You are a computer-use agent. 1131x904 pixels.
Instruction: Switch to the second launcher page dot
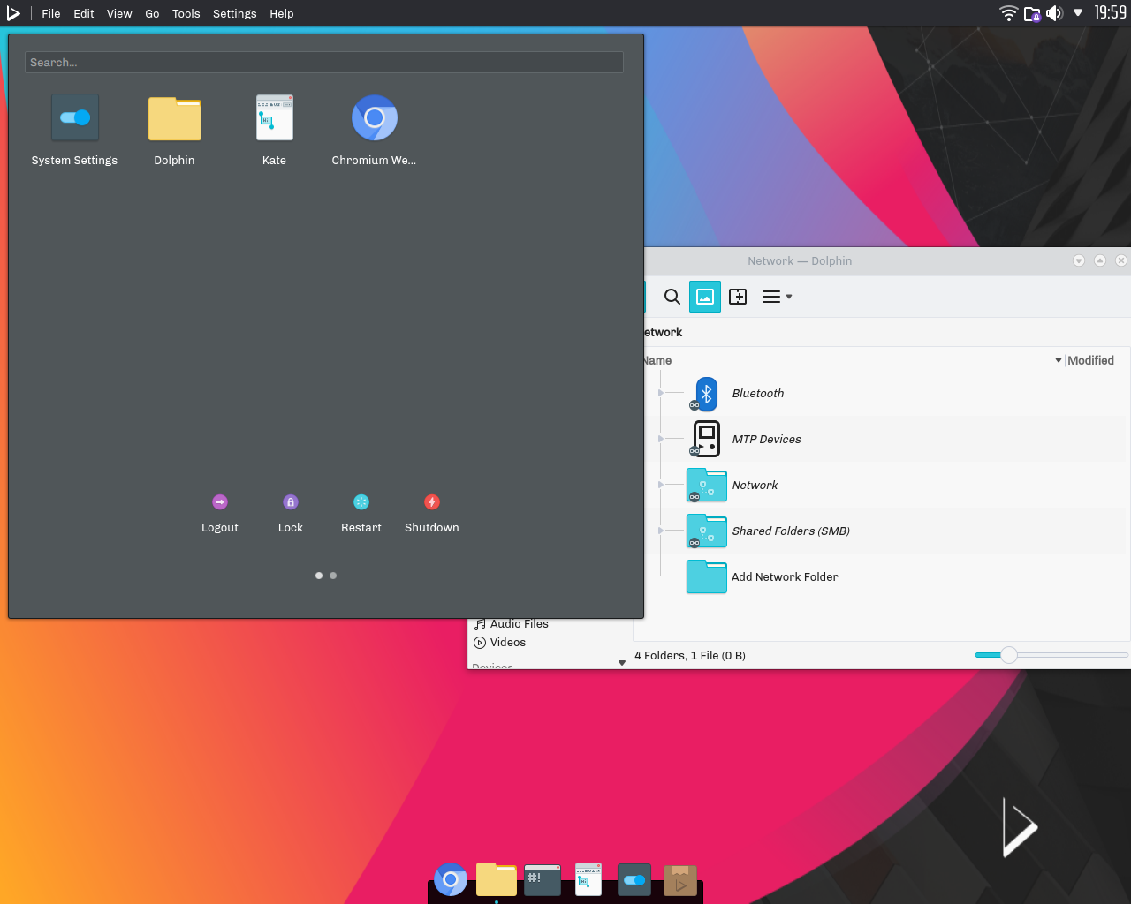click(x=333, y=576)
